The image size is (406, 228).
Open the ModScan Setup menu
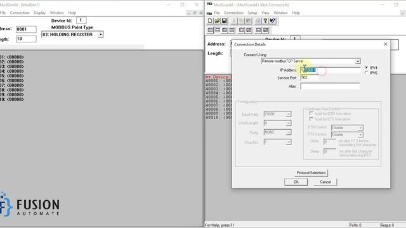tap(252, 13)
